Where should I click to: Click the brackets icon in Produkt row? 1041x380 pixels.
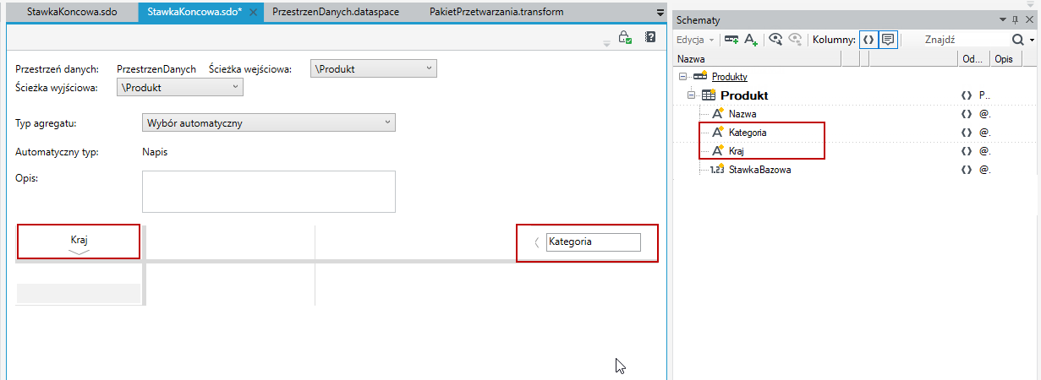[x=967, y=95]
